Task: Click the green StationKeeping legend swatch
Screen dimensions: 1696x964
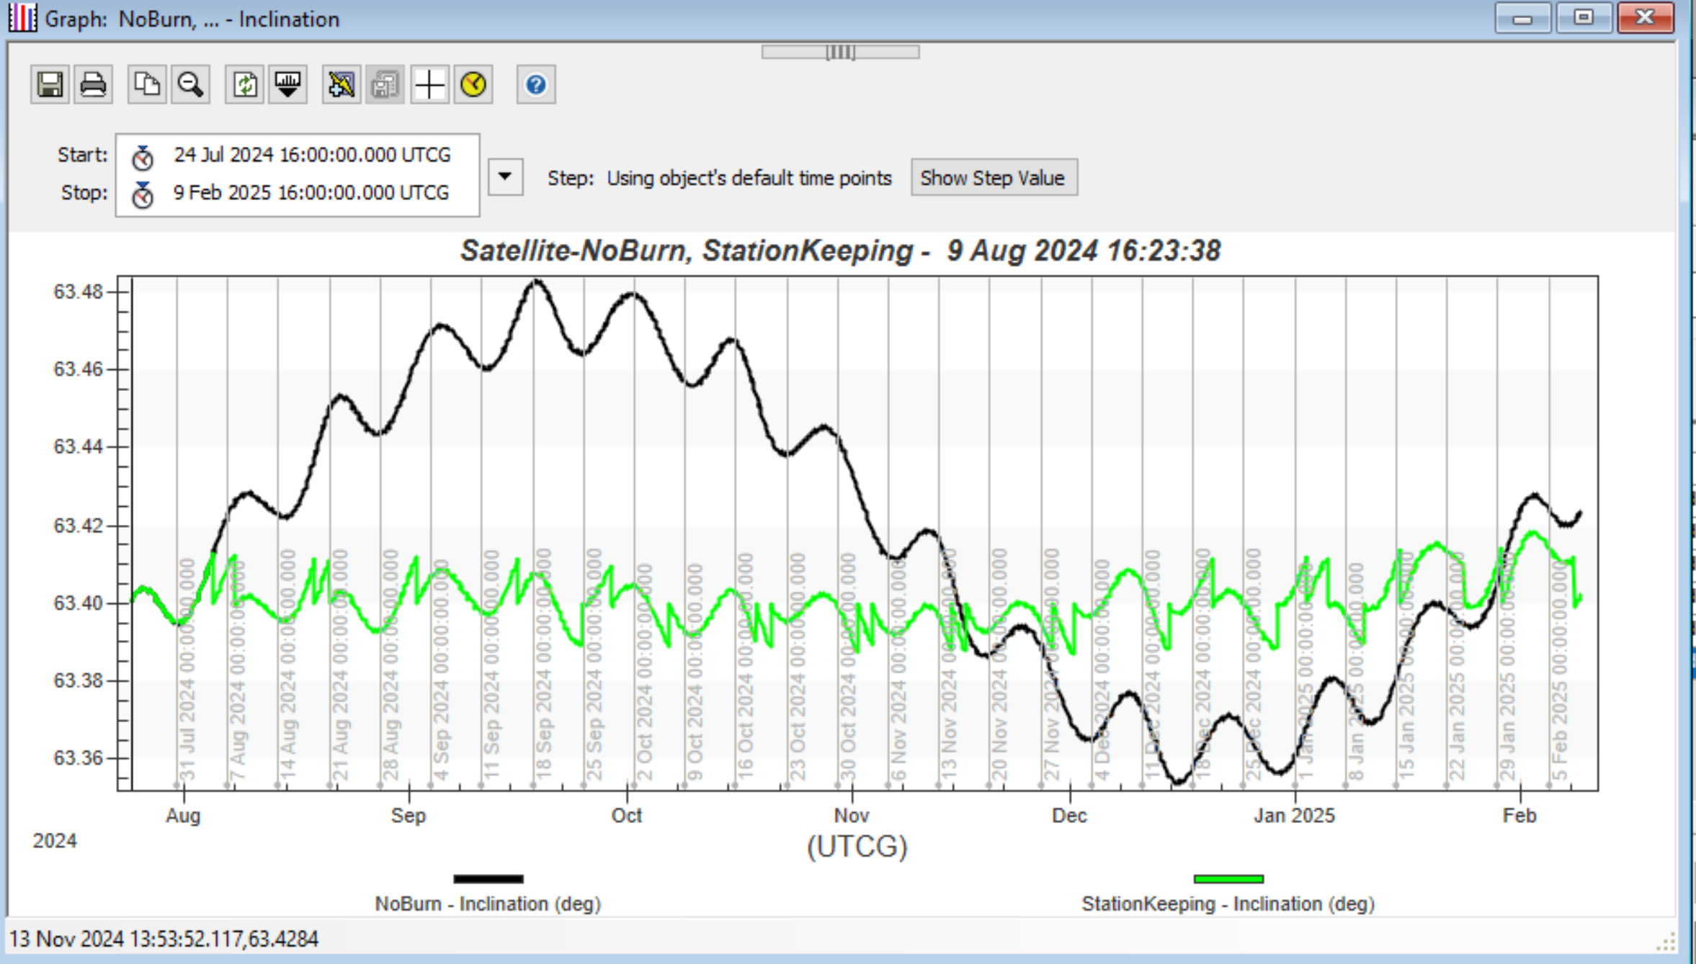Action: [x=1228, y=879]
